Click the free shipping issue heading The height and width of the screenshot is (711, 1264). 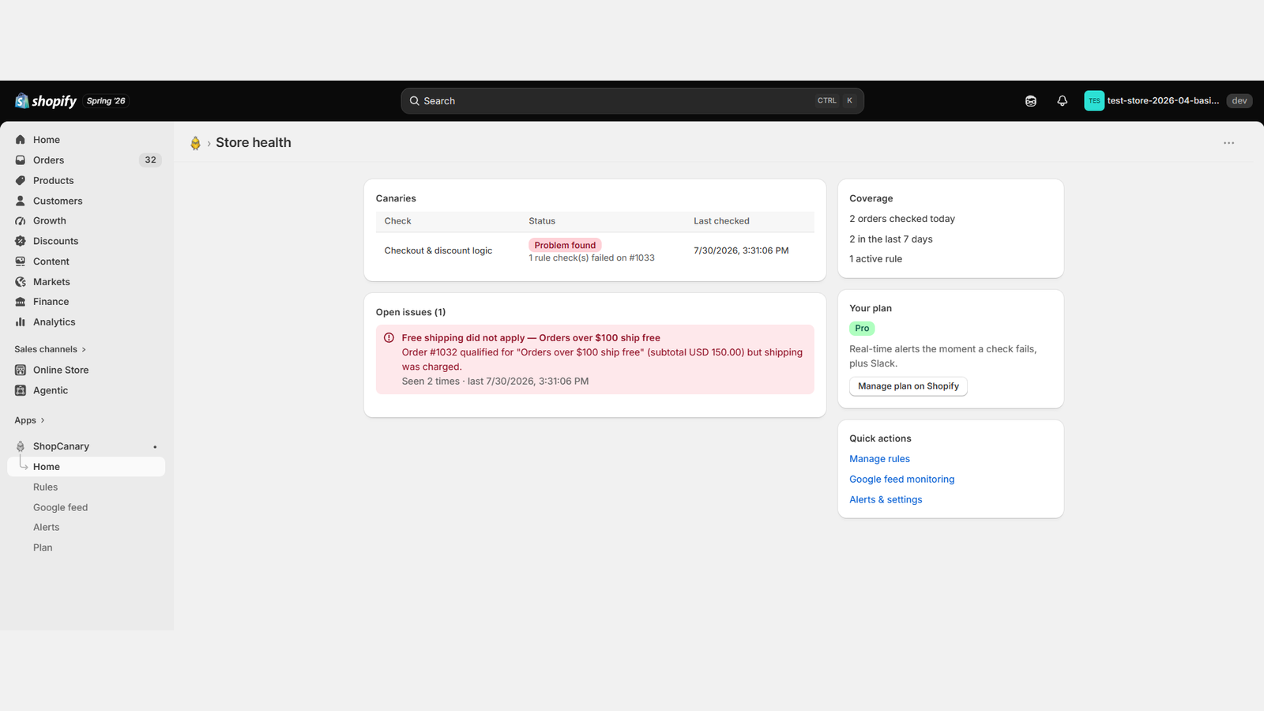coord(531,338)
